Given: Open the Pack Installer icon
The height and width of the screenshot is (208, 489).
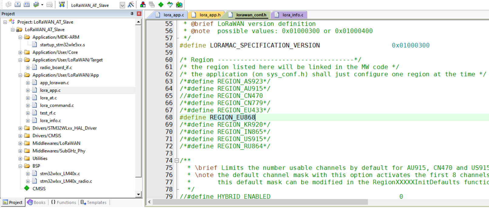Looking at the screenshot, I should [179, 5].
